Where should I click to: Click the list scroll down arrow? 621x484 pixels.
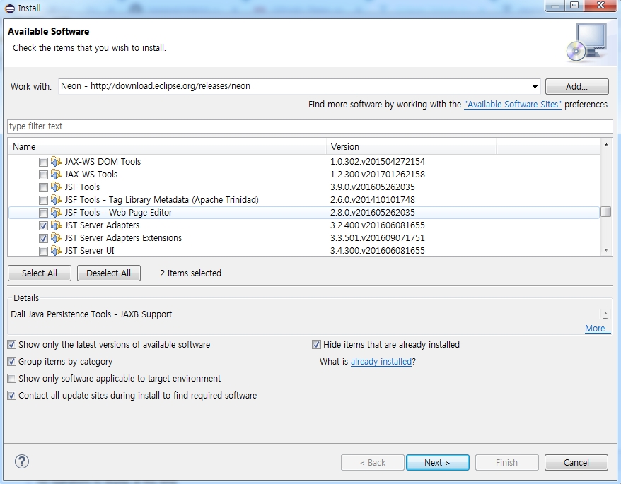(606, 249)
